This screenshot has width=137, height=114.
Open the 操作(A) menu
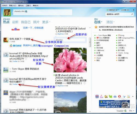tap(21, 5)
